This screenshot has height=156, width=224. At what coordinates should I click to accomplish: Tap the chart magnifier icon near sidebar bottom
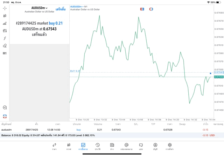5,107
